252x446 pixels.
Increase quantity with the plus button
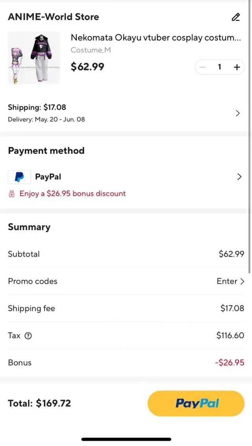(237, 67)
